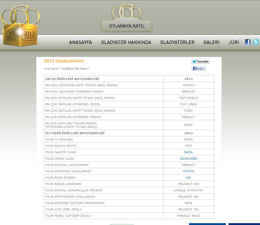Open KIA link in Yılın Fuar Standı row
This screenshot has width=260, height=225.
[x=188, y=178]
